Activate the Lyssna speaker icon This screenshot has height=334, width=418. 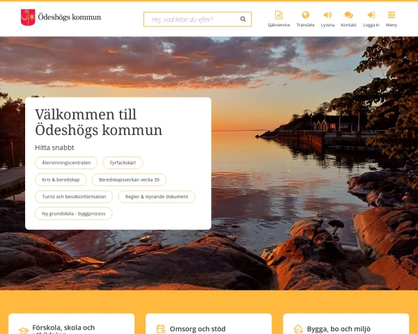pos(327,15)
